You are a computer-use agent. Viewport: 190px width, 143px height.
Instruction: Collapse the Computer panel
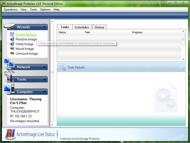45,92
